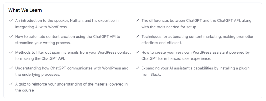Select the 'streamline your writing process.' text
The height and width of the screenshot is (101, 266).
point(43,43)
